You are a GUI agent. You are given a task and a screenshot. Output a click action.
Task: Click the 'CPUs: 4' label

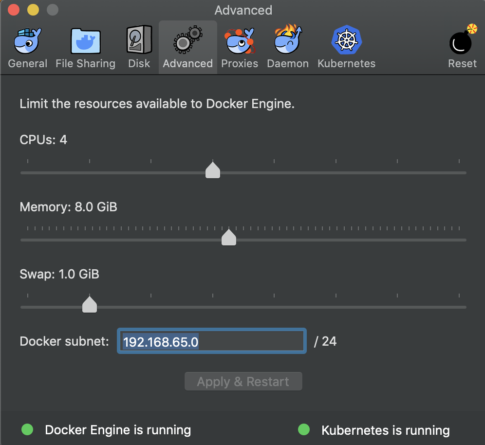pos(43,140)
